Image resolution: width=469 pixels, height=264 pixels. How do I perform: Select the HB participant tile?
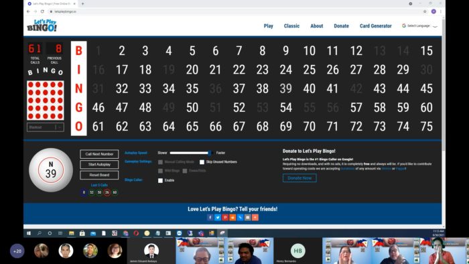click(298, 251)
